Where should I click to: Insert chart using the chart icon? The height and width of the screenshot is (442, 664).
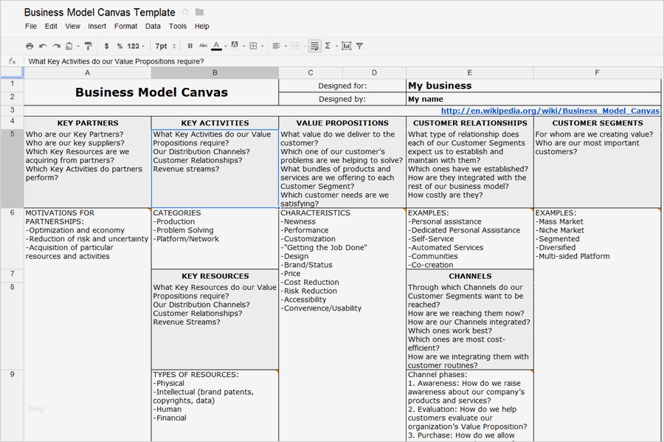coord(347,46)
